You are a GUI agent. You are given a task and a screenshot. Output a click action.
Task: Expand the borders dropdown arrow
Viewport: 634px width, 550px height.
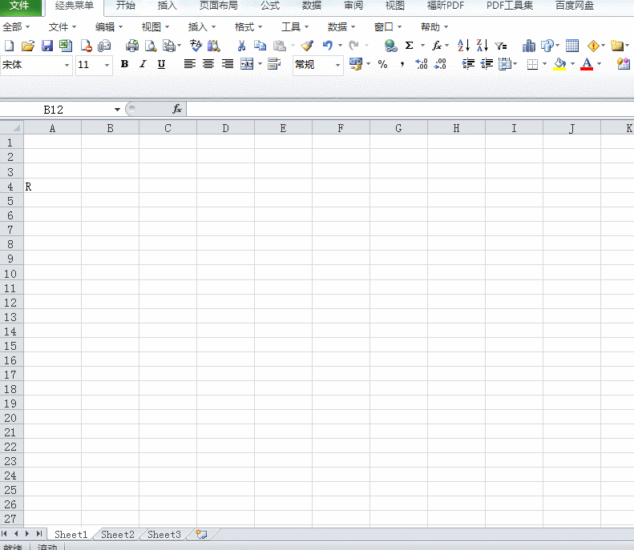pos(545,64)
